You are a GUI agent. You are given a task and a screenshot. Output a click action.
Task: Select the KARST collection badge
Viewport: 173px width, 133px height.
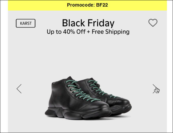pyautogui.click(x=26, y=23)
